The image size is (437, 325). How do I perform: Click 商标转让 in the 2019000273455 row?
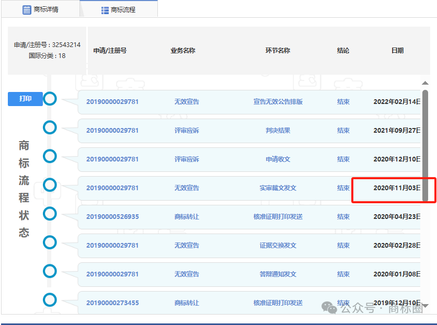187,303
